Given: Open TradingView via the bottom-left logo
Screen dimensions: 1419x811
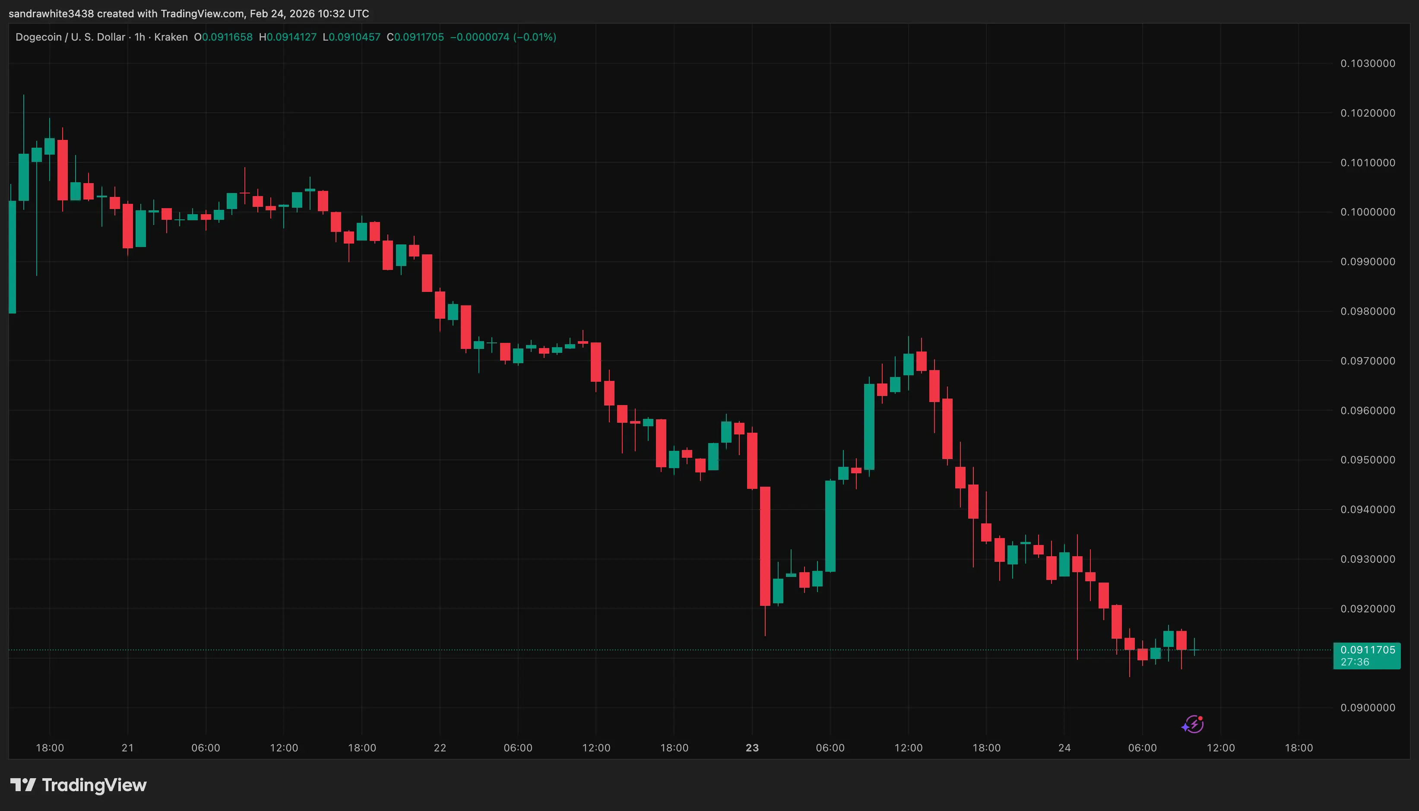Looking at the screenshot, I should (78, 786).
